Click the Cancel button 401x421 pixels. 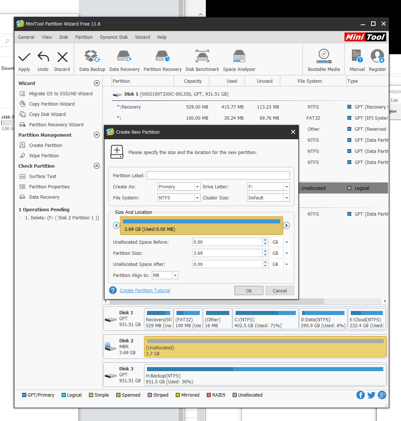click(280, 291)
